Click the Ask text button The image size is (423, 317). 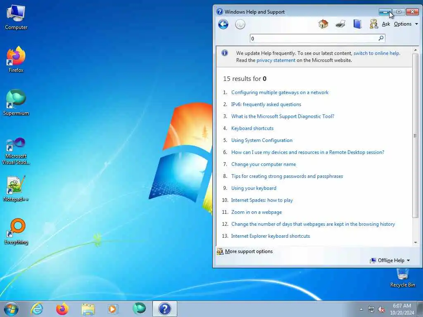pyautogui.click(x=386, y=24)
